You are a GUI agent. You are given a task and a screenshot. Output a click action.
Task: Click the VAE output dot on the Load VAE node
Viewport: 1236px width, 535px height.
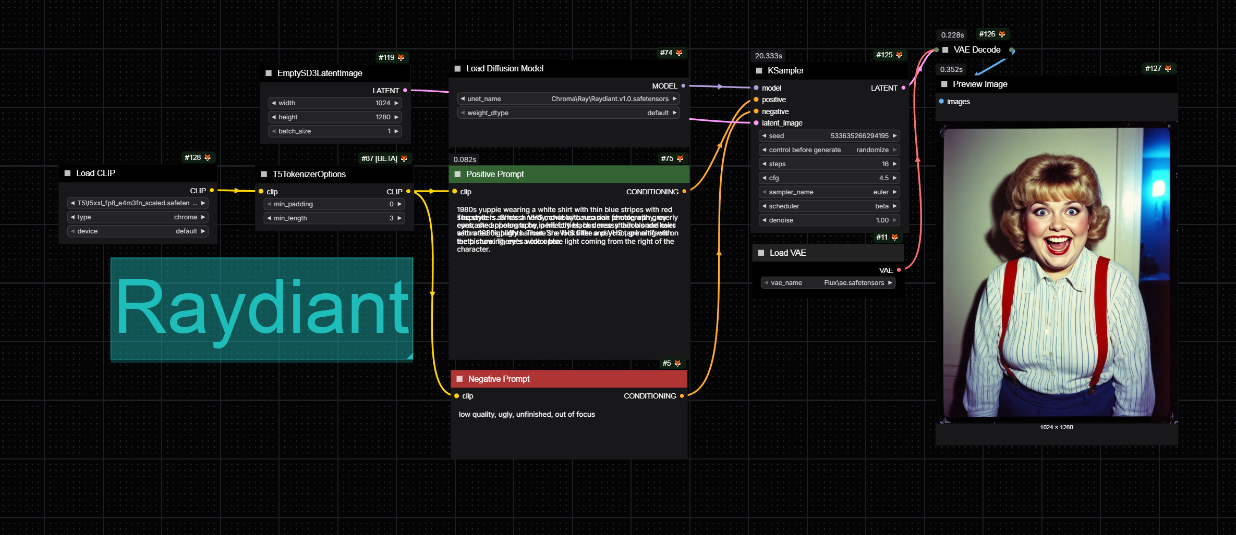899,270
